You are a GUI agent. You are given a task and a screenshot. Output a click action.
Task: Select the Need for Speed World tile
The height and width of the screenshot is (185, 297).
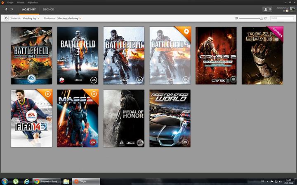coord(170,118)
